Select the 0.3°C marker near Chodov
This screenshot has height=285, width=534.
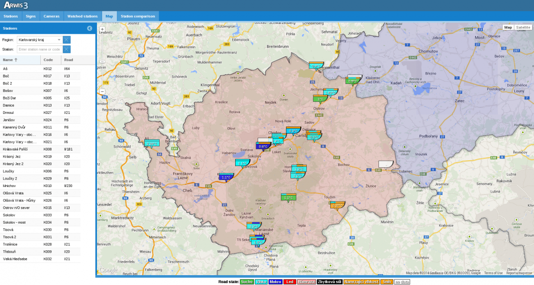(x=293, y=131)
